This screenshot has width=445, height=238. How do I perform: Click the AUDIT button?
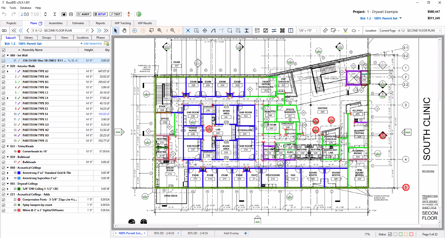click(x=84, y=14)
